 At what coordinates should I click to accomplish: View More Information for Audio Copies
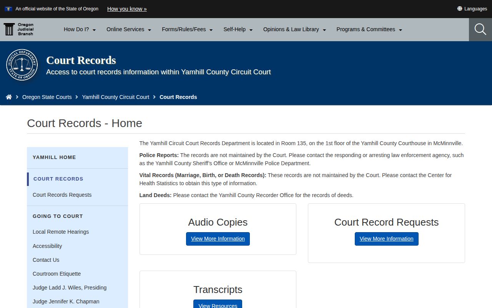(x=218, y=239)
